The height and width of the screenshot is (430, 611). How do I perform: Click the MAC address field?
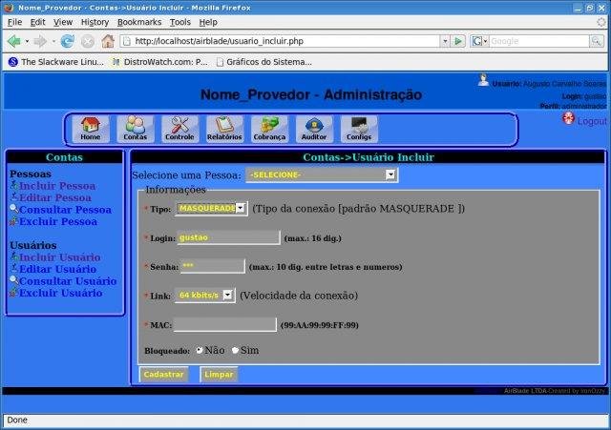225,324
